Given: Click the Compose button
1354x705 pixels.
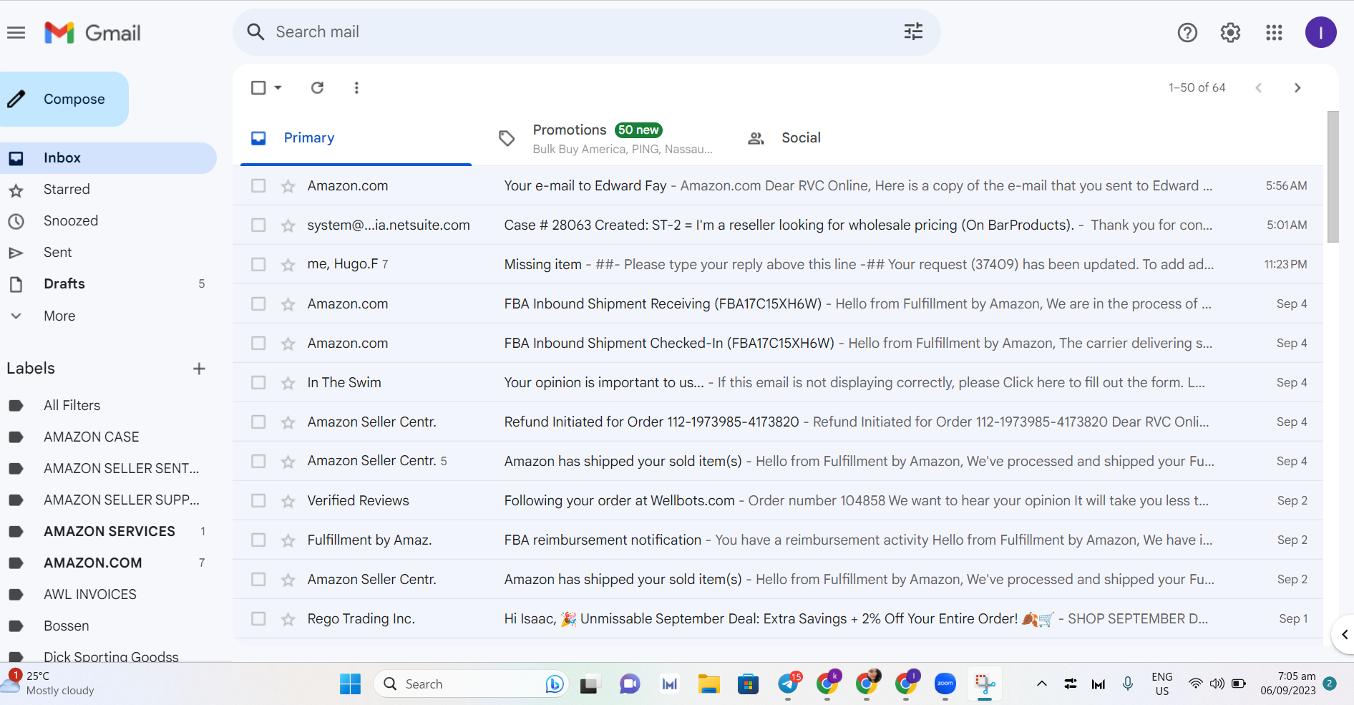Looking at the screenshot, I should click(x=63, y=99).
